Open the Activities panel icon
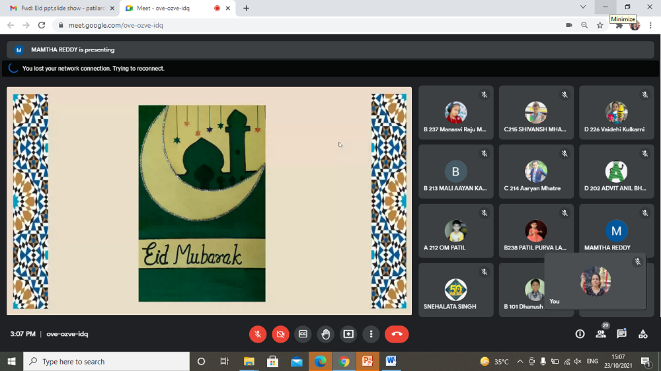 point(642,334)
